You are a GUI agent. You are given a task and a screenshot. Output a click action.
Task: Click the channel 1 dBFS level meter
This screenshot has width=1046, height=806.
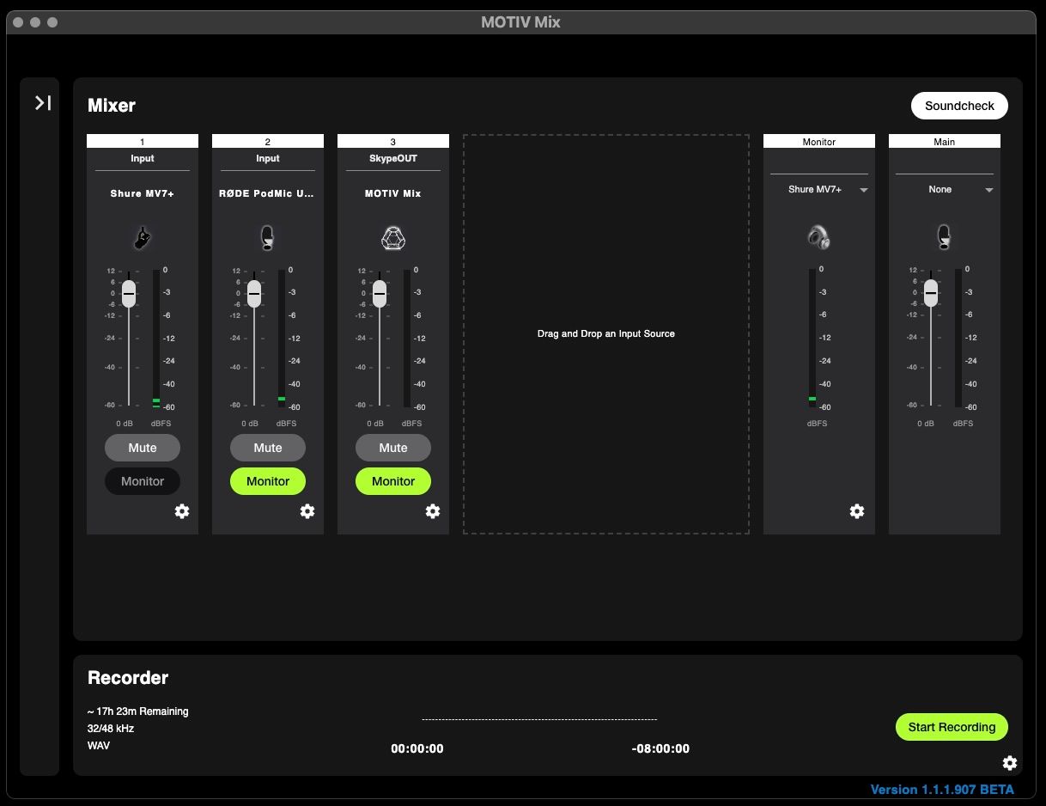[x=156, y=339]
